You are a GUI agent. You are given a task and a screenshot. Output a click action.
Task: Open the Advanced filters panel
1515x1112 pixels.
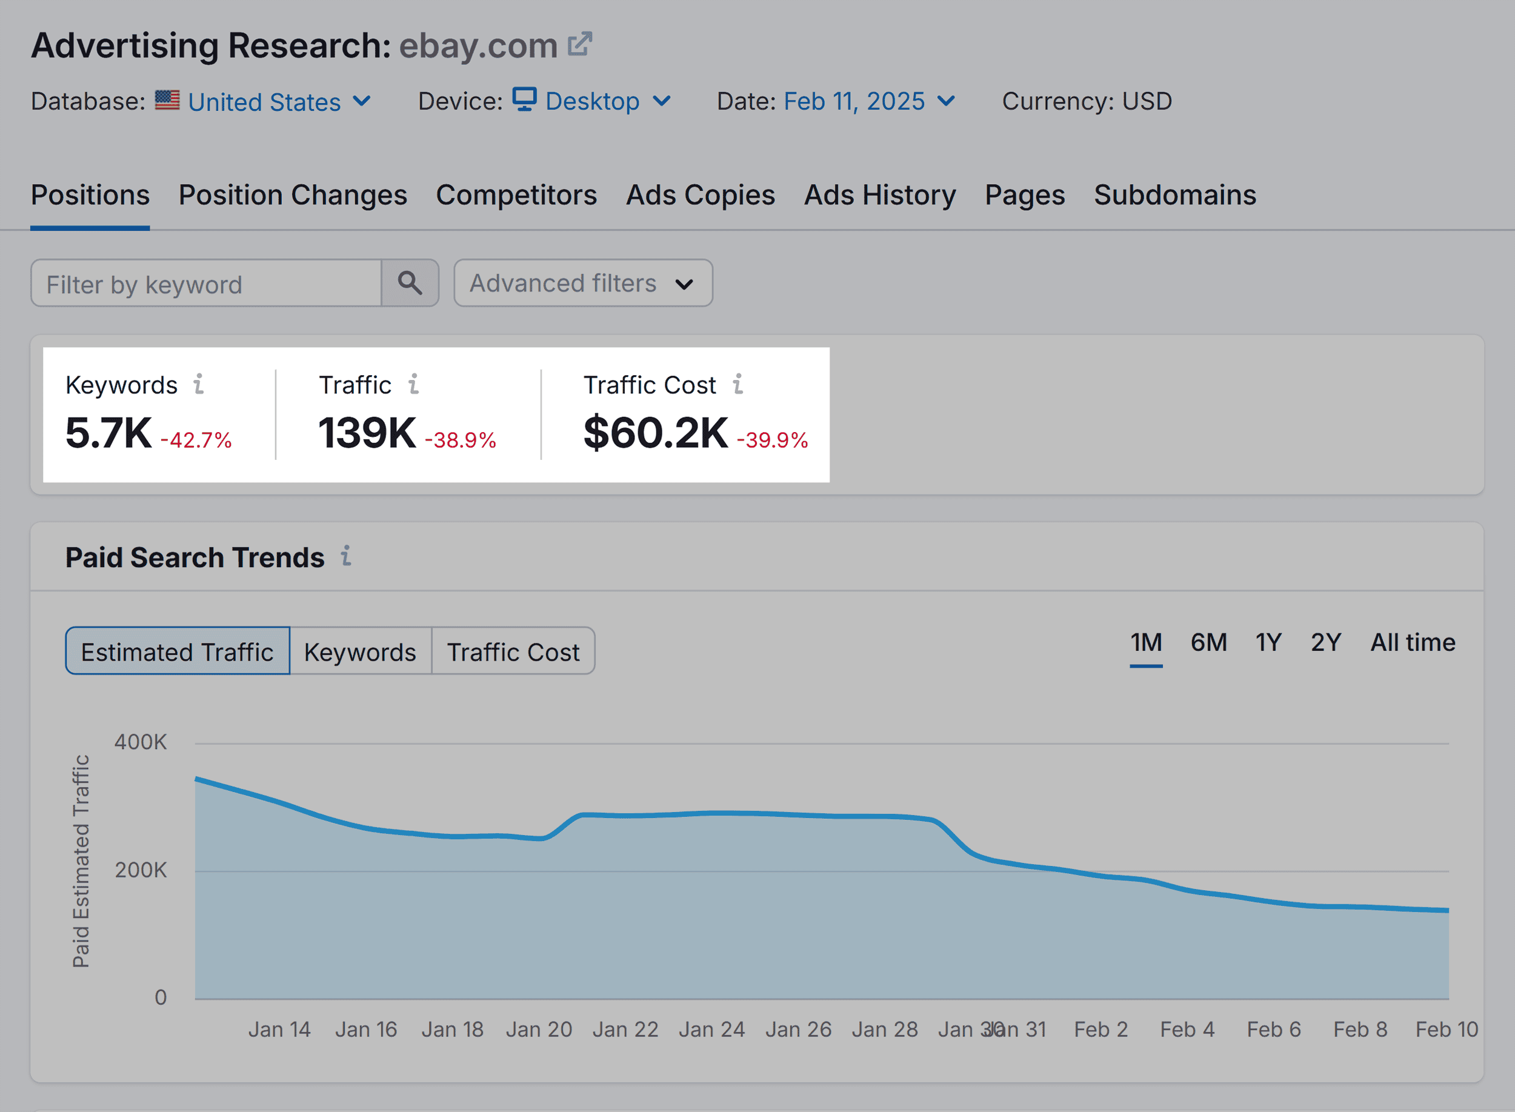(x=582, y=284)
